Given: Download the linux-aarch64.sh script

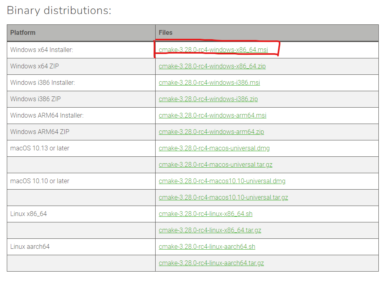Looking at the screenshot, I should coord(207,246).
